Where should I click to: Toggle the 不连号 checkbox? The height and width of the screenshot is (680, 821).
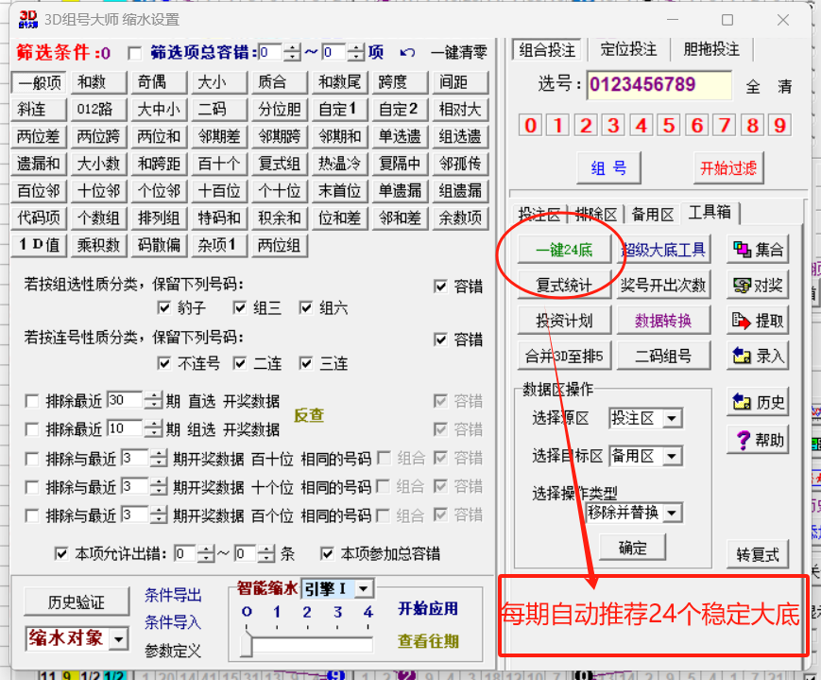tap(165, 363)
